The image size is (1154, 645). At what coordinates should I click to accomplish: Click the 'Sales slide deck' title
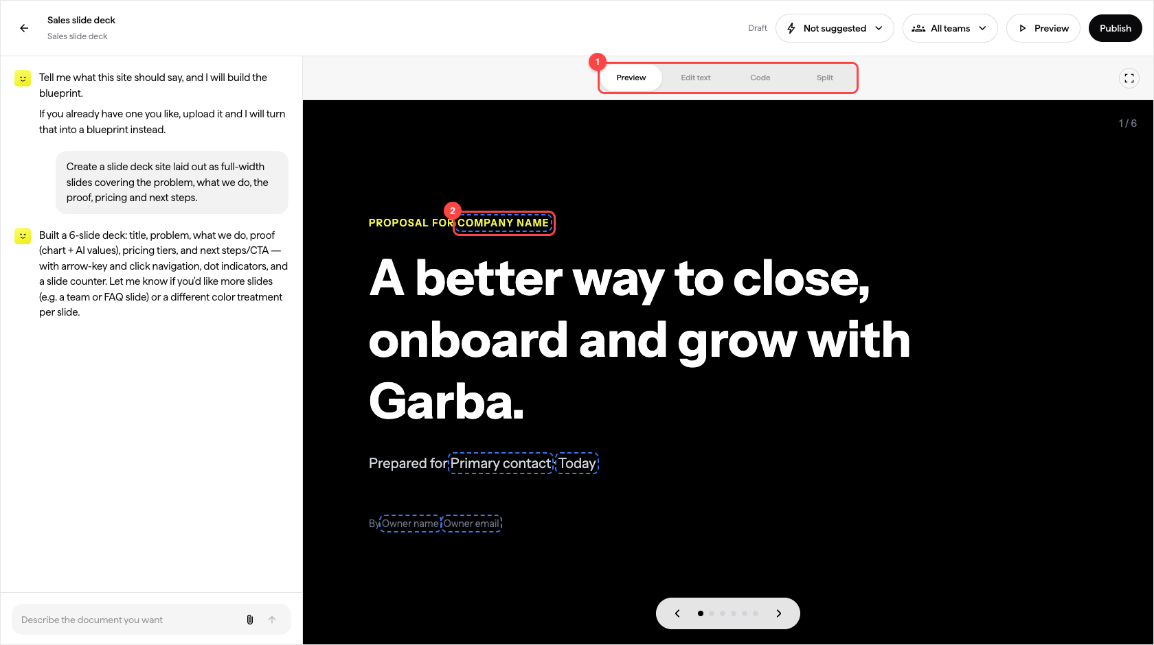81,20
